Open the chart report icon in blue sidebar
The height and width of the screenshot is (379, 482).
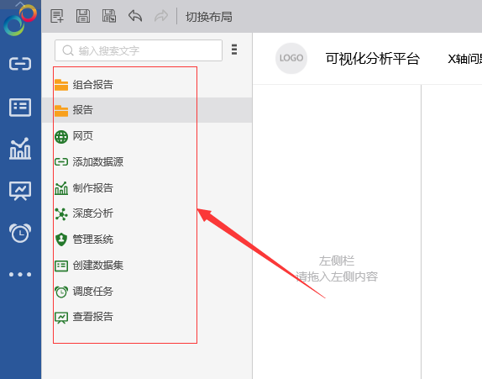[20, 148]
